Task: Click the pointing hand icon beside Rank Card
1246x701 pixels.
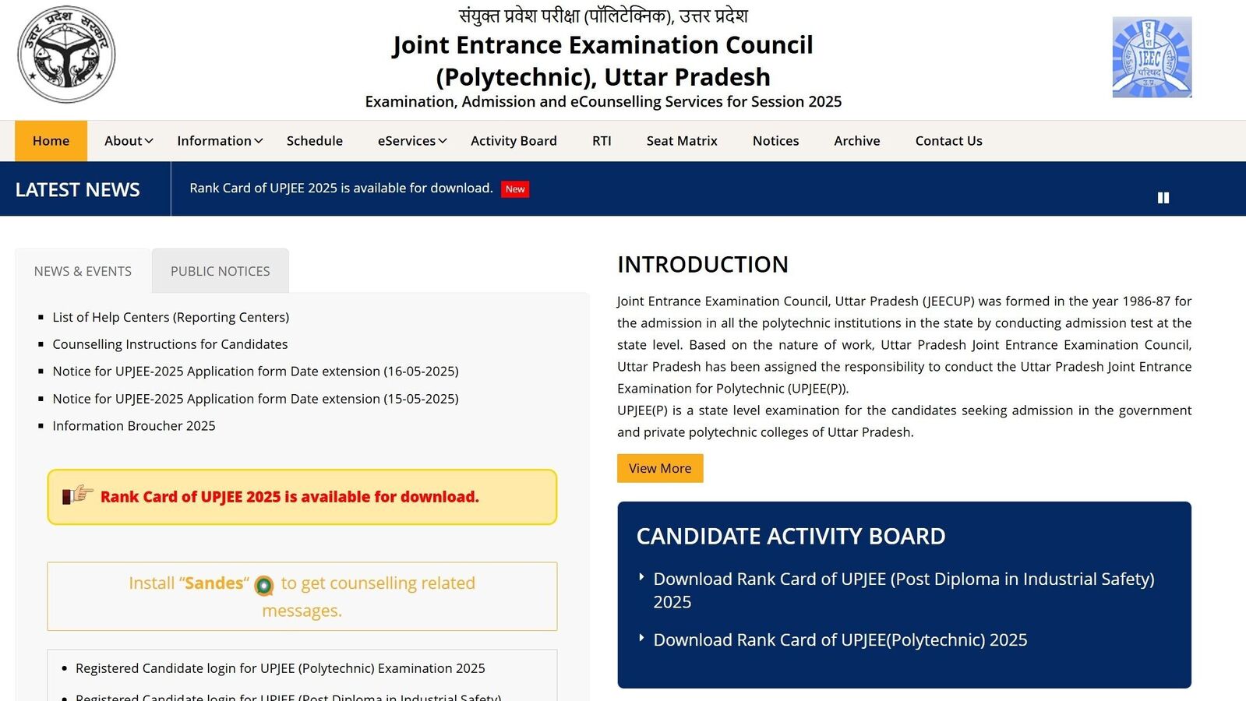Action: coord(78,495)
